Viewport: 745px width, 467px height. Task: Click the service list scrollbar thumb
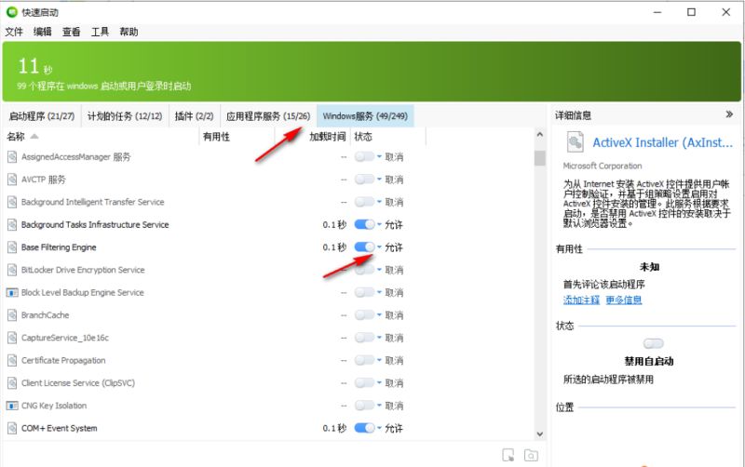539,157
